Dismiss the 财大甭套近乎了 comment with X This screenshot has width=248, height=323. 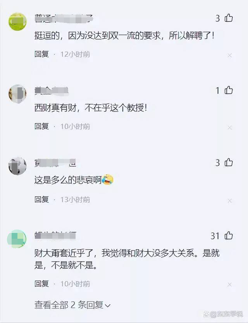[x=229, y=285]
